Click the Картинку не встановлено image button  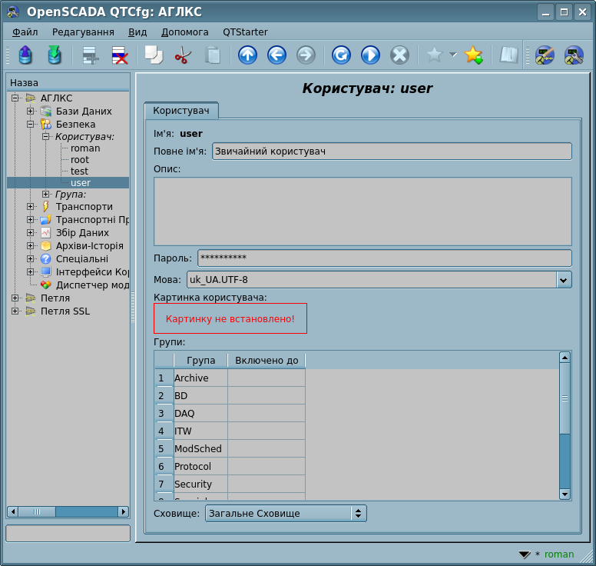tap(230, 318)
